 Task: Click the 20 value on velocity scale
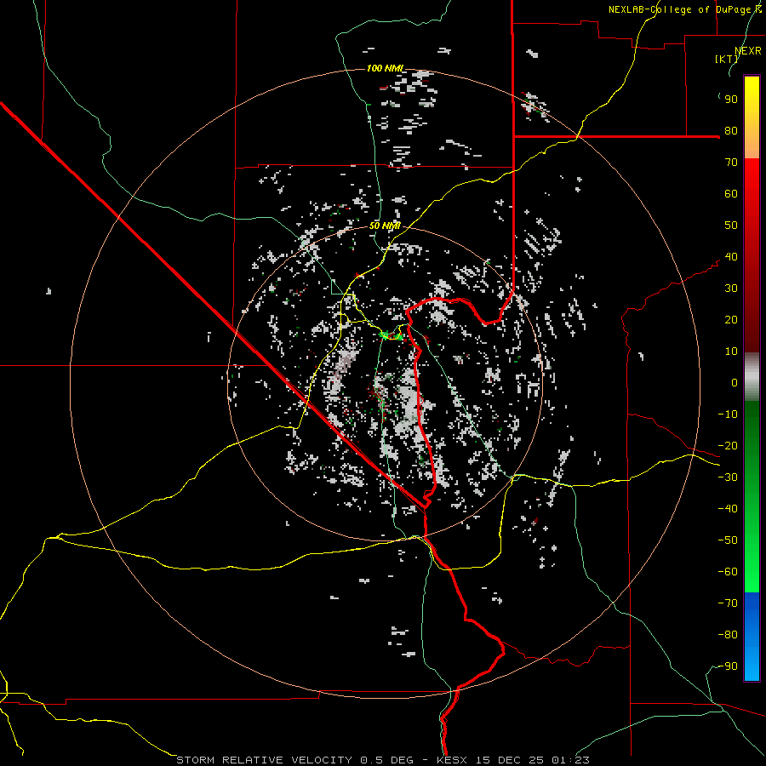click(731, 320)
